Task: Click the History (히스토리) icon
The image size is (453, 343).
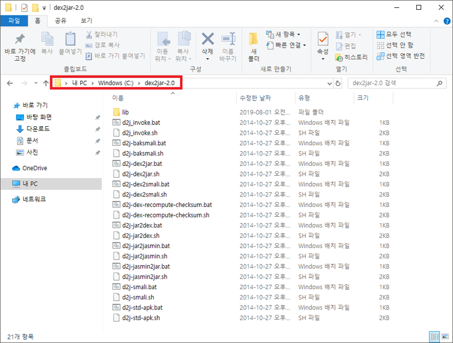Action: (351, 57)
